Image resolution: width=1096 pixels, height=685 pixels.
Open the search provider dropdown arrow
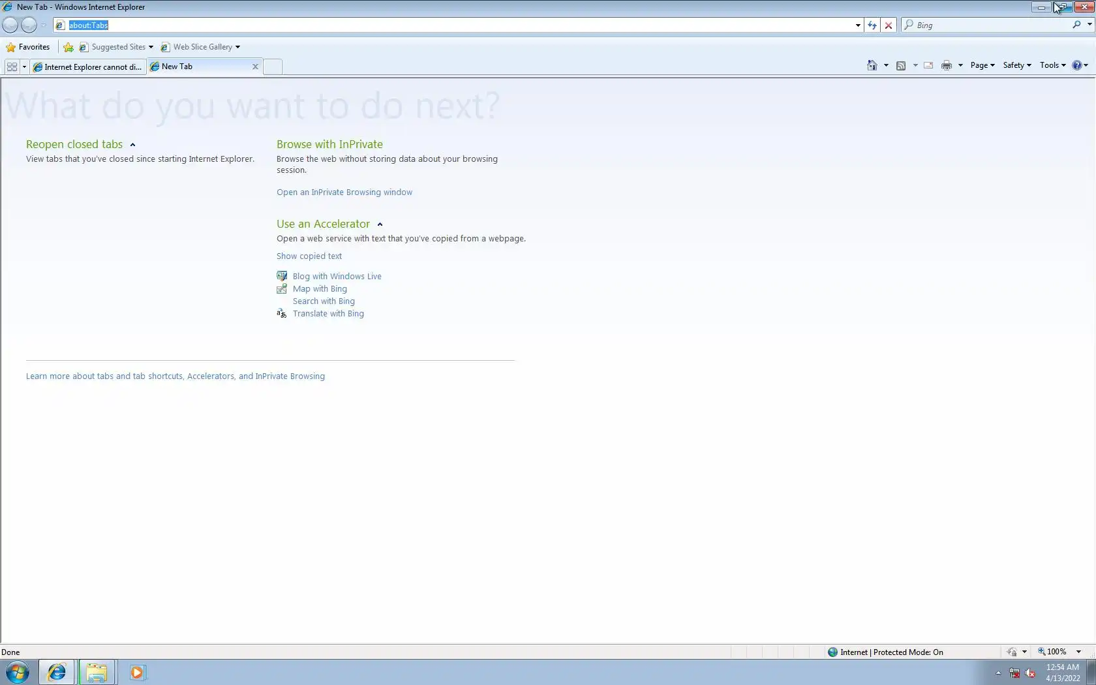point(1089,25)
